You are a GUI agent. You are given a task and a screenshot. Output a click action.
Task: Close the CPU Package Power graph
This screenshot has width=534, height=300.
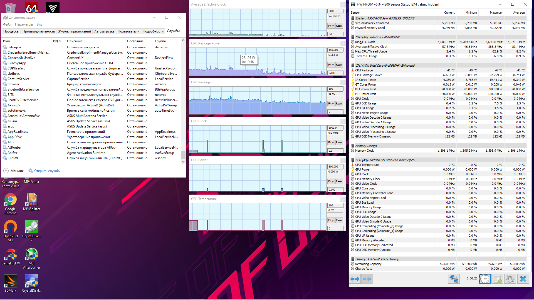(343, 43)
